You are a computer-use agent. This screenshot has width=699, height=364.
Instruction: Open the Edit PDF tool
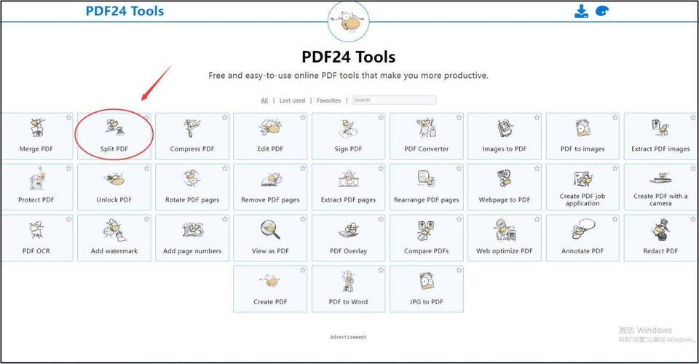click(x=270, y=136)
